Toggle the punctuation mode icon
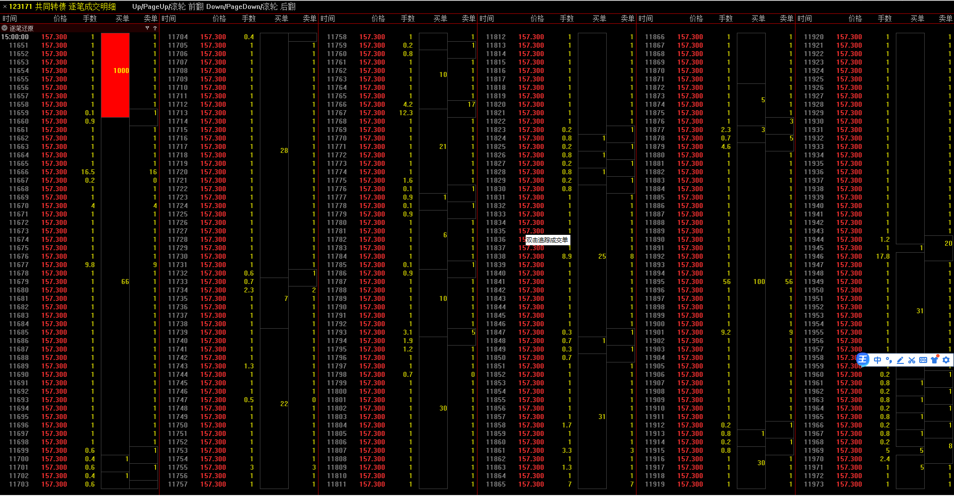Image resolution: width=954 pixels, height=496 pixels. pyautogui.click(x=888, y=360)
